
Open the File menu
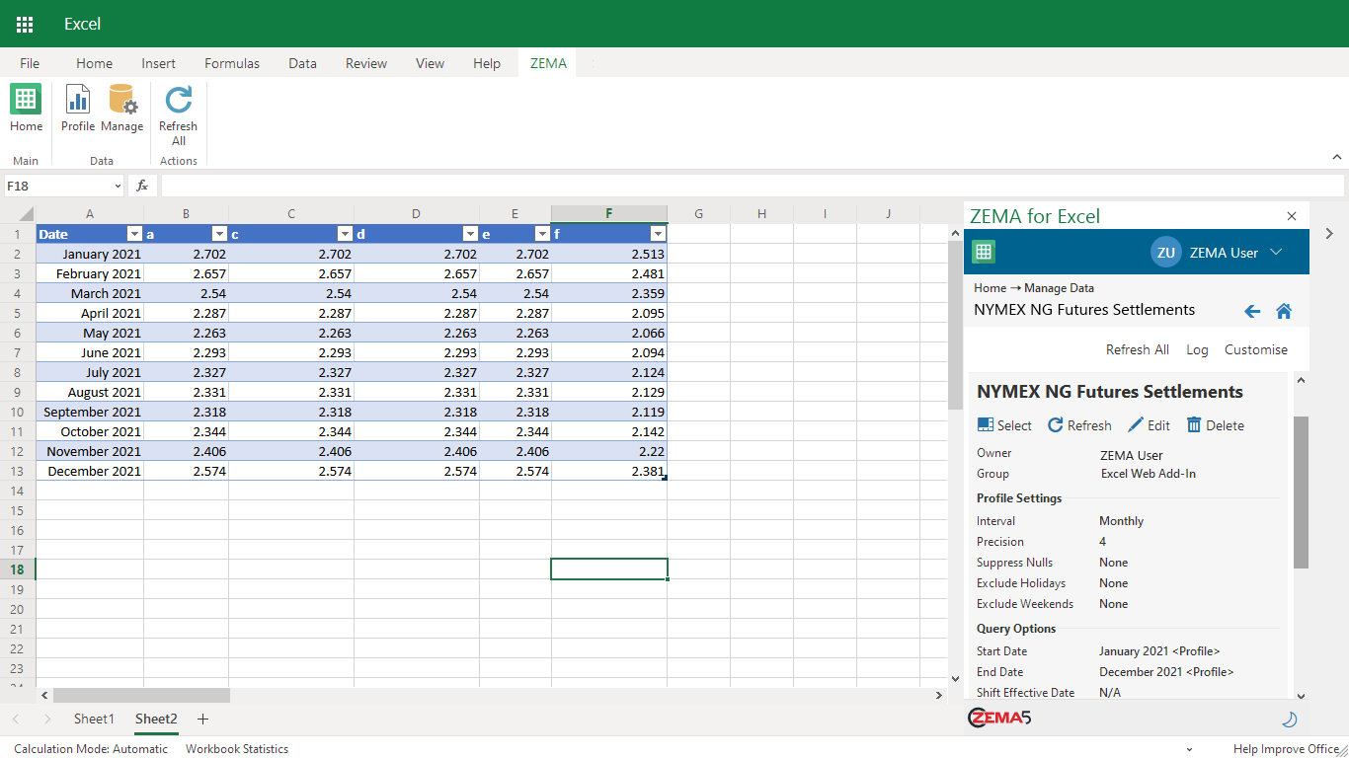coord(30,63)
